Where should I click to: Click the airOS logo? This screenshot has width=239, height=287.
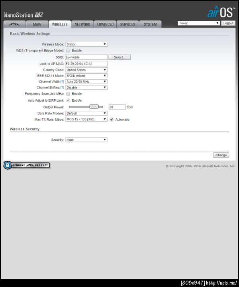coord(221,12)
